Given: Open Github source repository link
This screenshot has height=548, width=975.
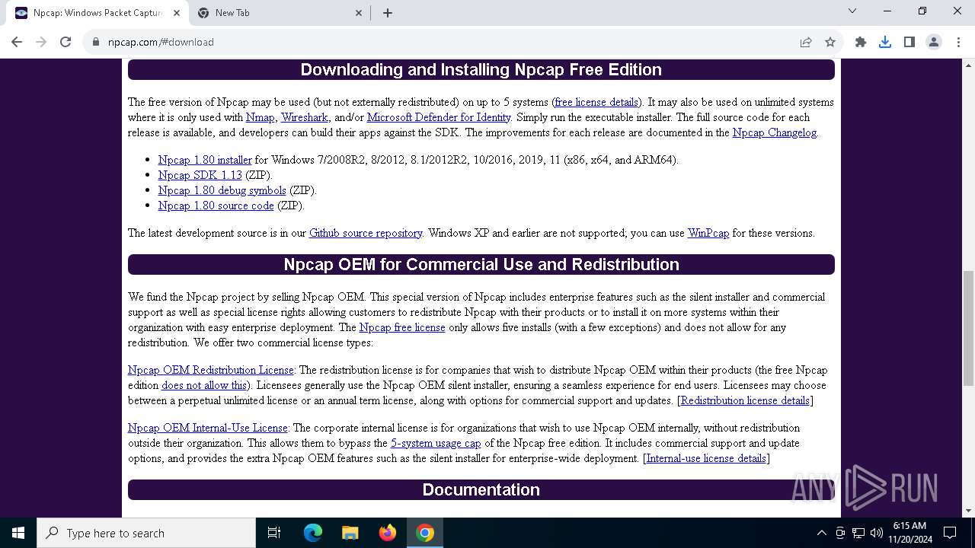Looking at the screenshot, I should click(366, 233).
